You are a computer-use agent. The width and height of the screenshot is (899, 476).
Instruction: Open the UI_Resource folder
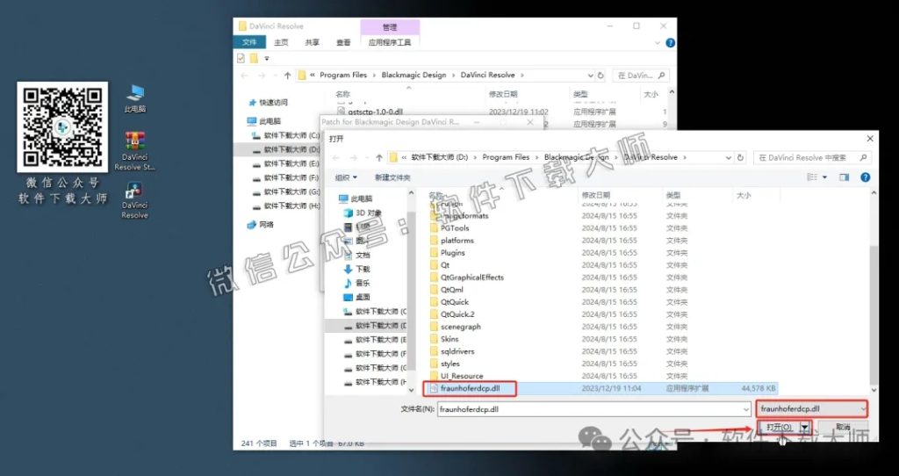[462, 376]
